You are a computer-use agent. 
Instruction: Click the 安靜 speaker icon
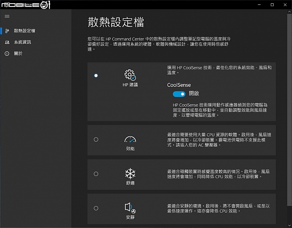[x=130, y=208]
